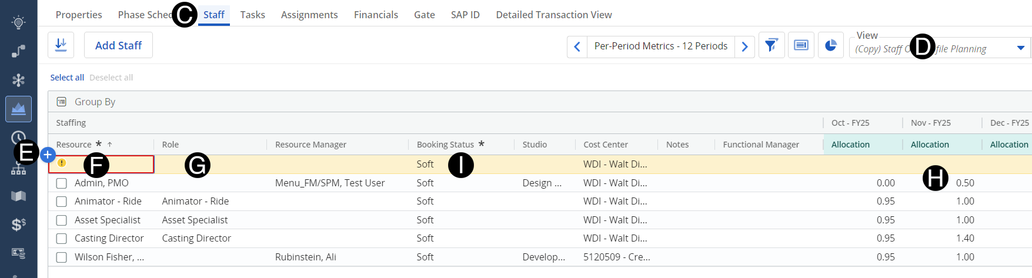
Task: Click the Select all link
Action: coord(67,78)
